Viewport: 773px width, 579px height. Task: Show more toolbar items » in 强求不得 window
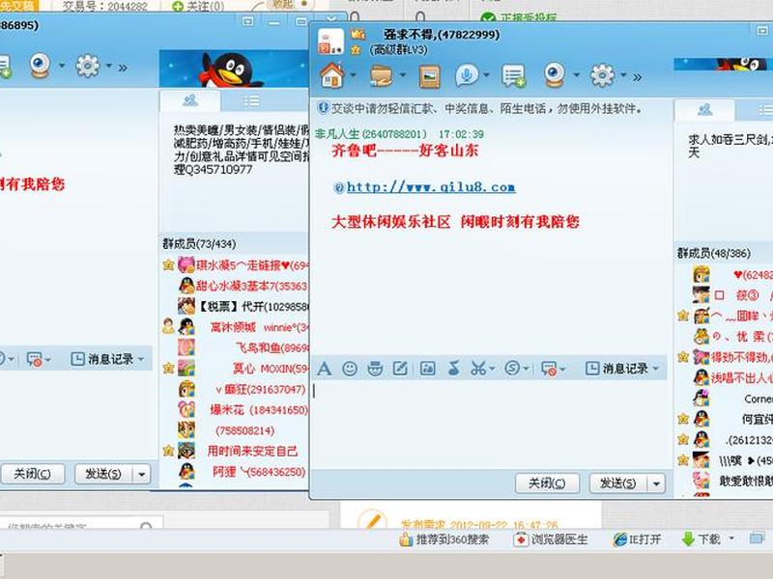pyautogui.click(x=638, y=77)
